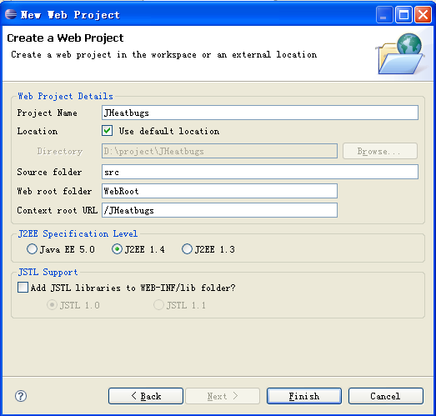Click the web project globe folder icon
The width and height of the screenshot is (436, 416).
tap(400, 54)
